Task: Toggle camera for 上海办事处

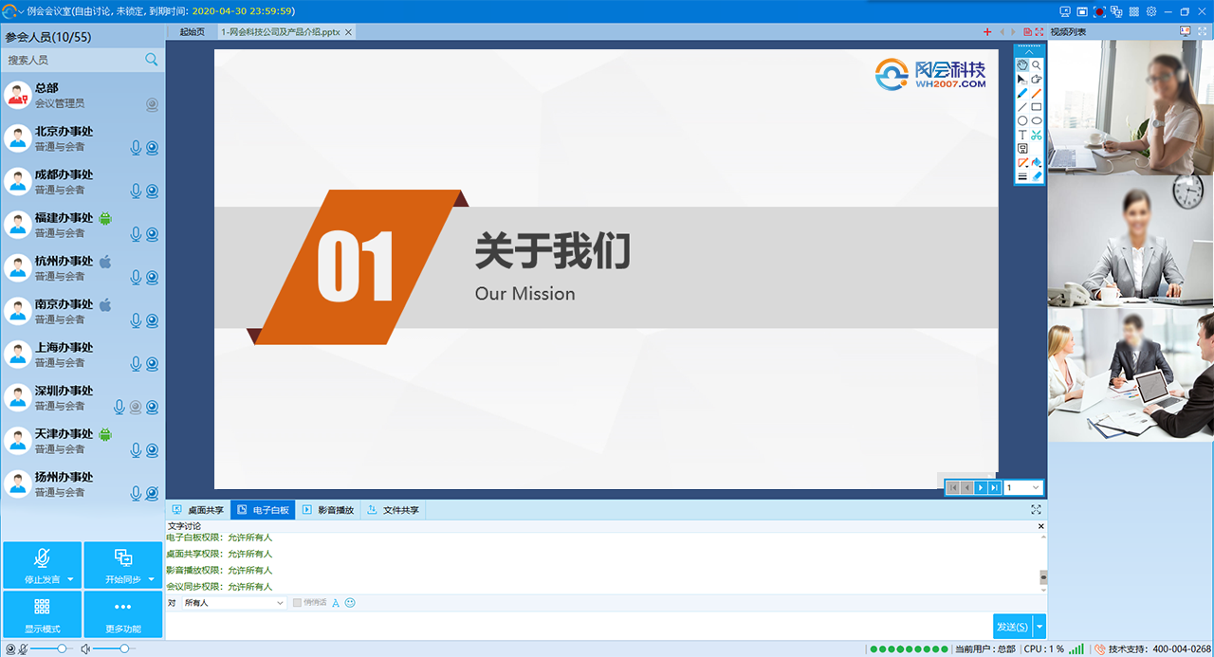Action: pos(152,364)
